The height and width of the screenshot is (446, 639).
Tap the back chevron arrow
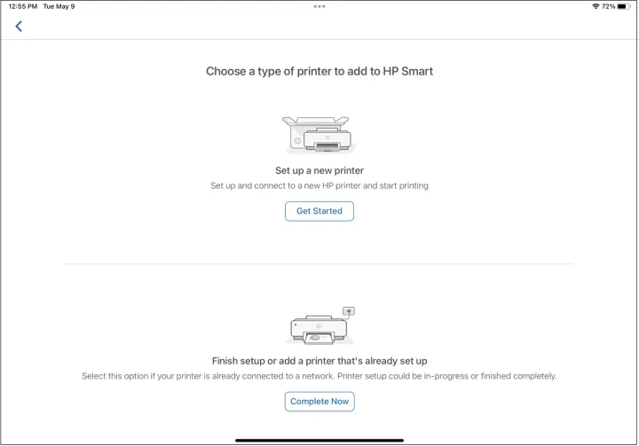[19, 26]
